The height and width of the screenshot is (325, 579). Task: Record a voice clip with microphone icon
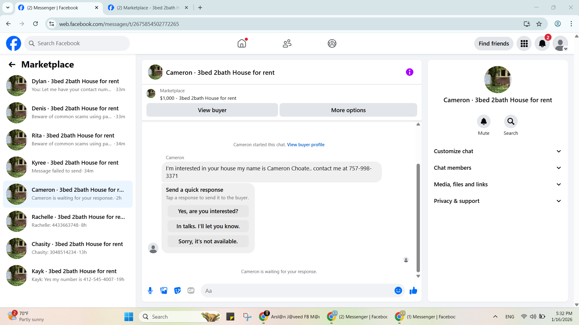pyautogui.click(x=150, y=291)
